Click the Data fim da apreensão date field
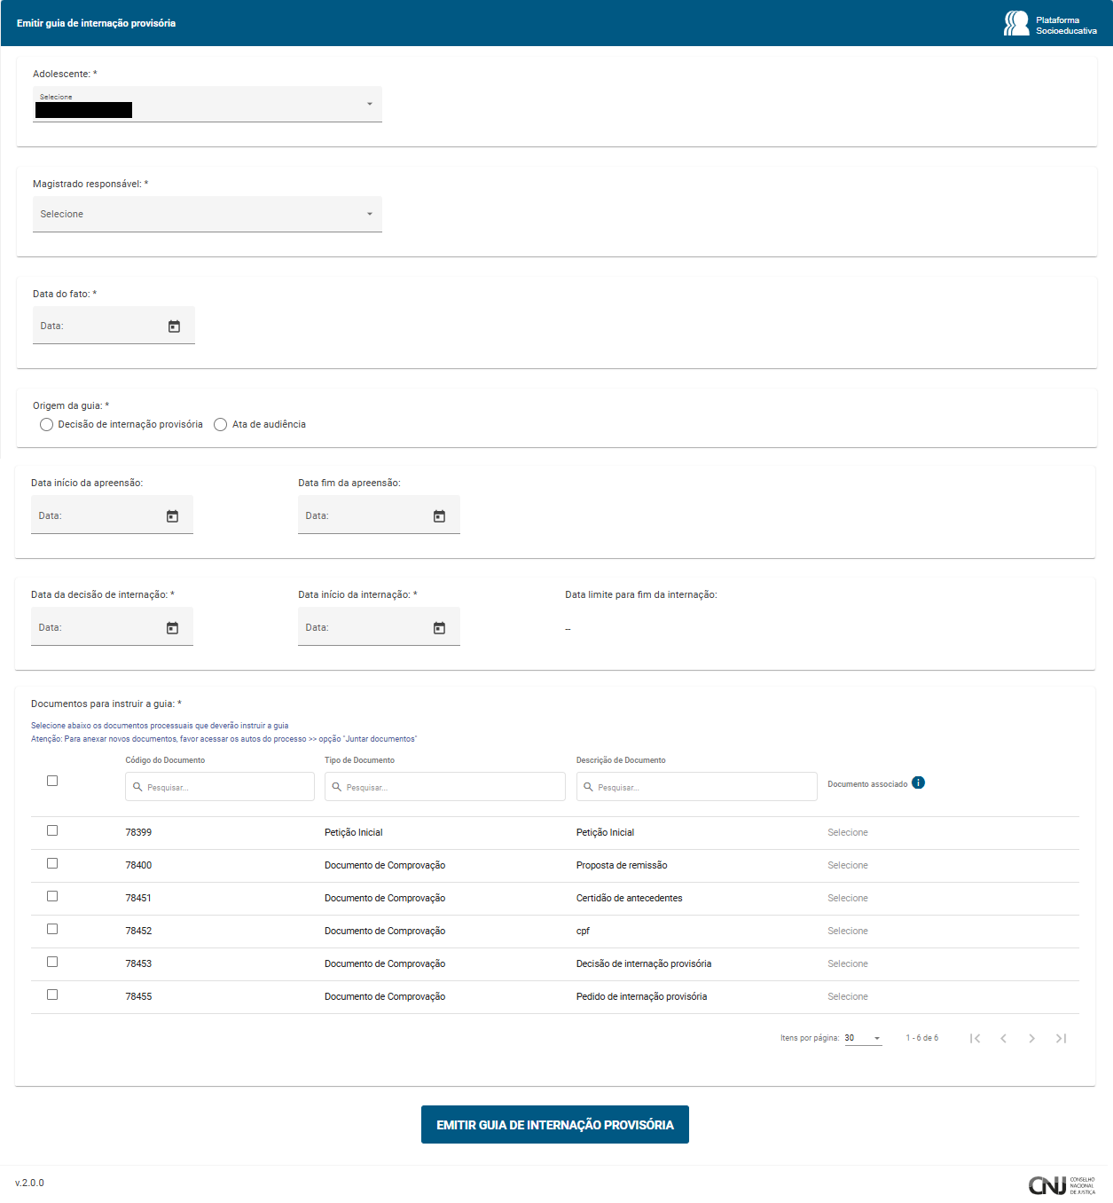The height and width of the screenshot is (1203, 1113). point(379,515)
